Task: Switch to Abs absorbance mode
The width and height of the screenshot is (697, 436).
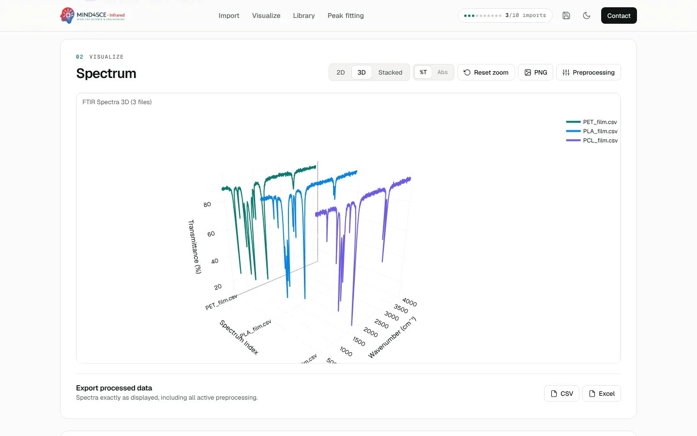Action: 442,72
